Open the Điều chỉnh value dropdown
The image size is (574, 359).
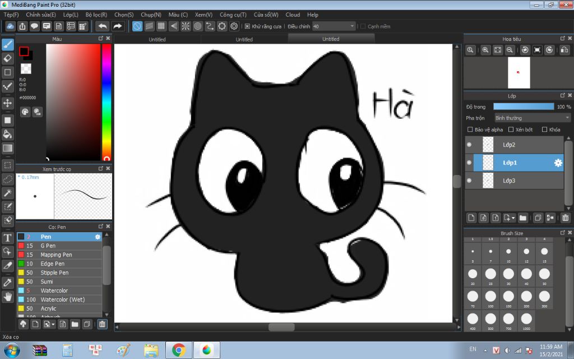(334, 26)
